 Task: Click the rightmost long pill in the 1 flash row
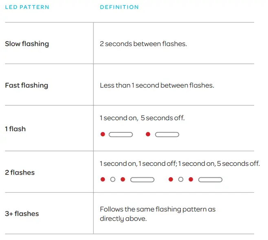[x=167, y=134]
